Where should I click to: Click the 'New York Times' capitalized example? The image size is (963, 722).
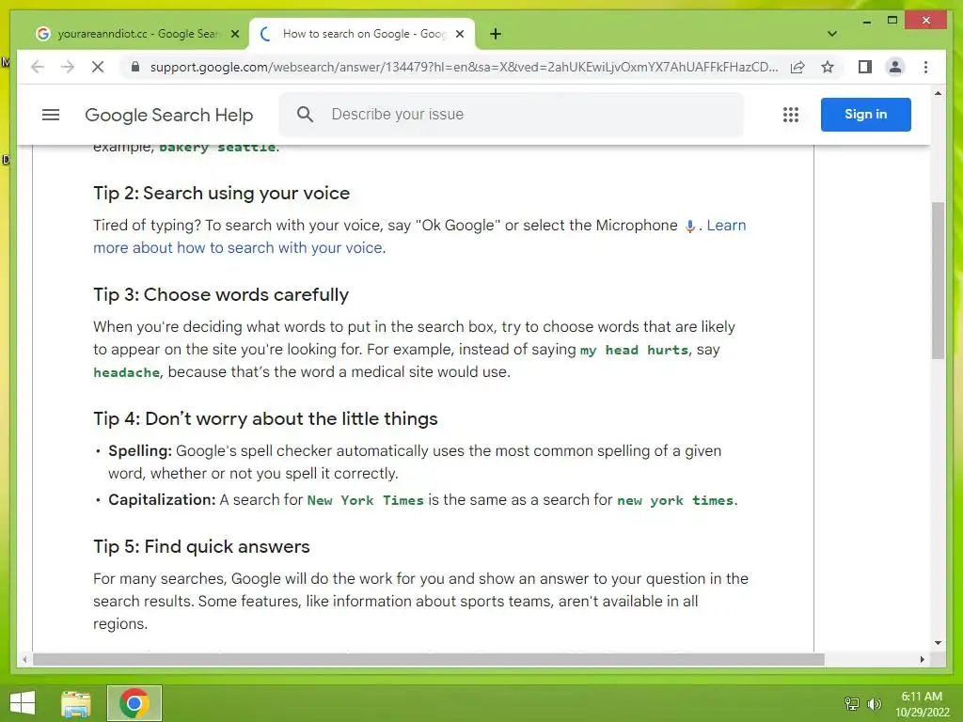click(366, 500)
